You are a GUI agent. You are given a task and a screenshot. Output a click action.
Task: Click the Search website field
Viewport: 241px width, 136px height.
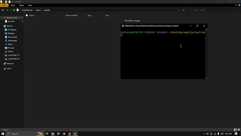point(214,10)
